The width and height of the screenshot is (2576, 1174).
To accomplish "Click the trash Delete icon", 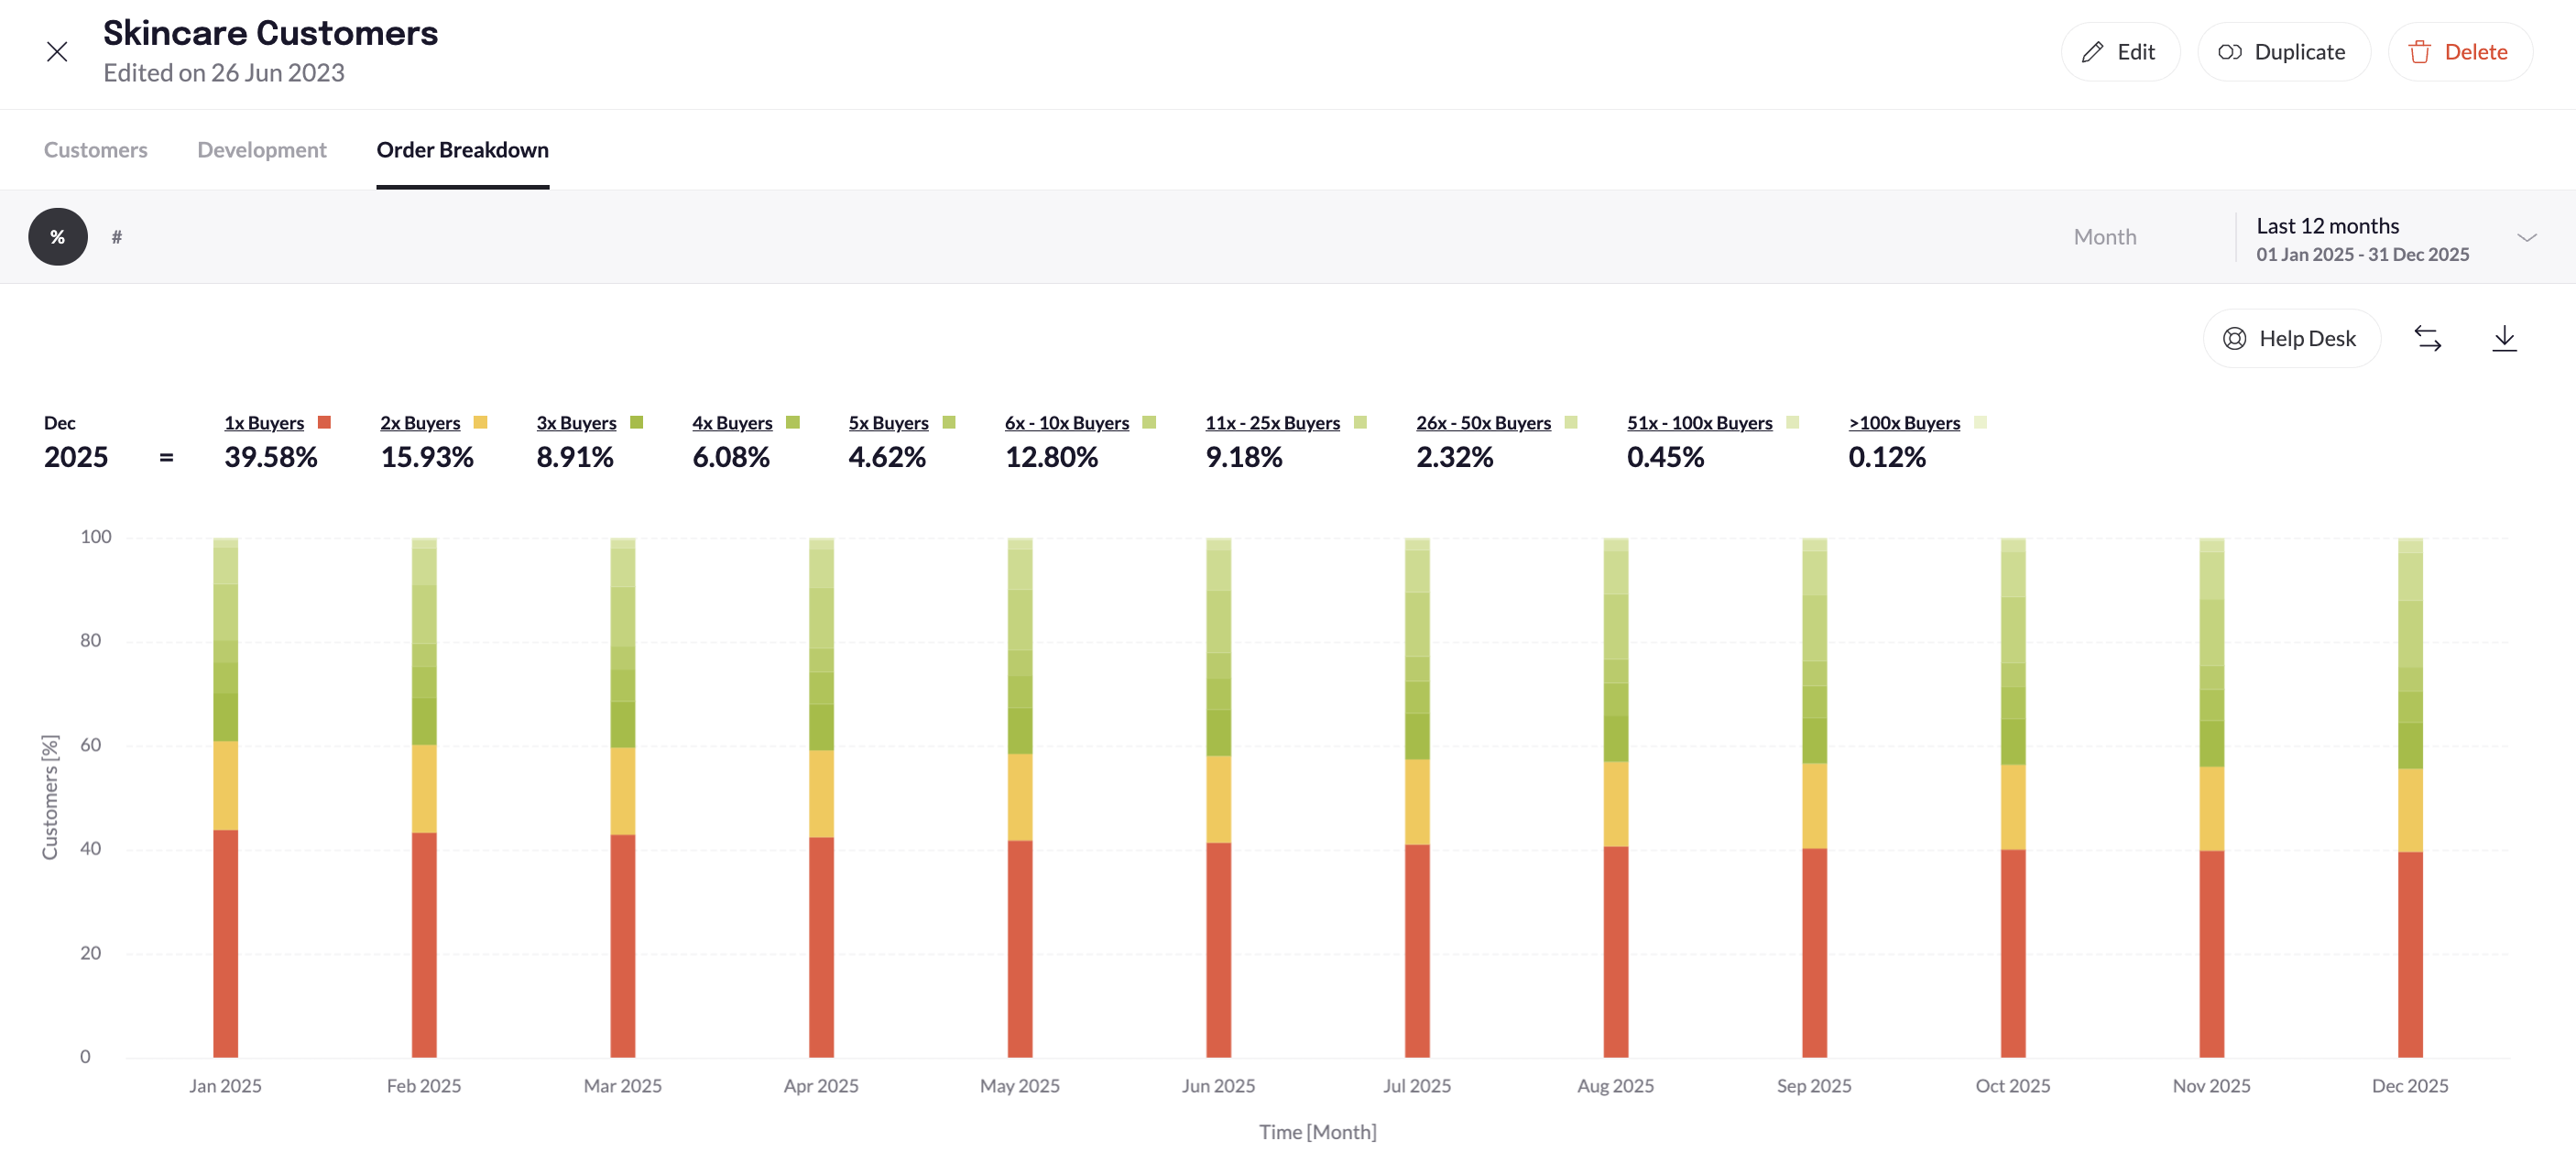I will (2419, 52).
